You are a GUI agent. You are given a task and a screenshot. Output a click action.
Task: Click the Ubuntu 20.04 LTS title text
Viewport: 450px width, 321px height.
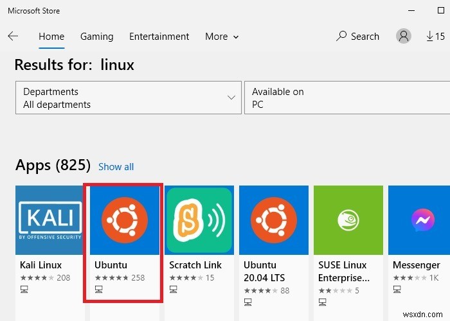click(264, 272)
